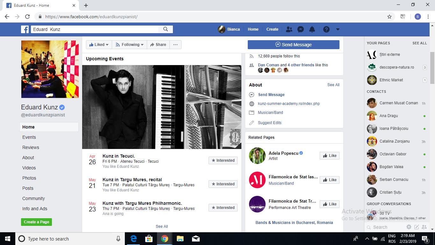Screen dimensions: 435x245
Task: Select Reviews in the page sidebar
Action: click(31, 147)
